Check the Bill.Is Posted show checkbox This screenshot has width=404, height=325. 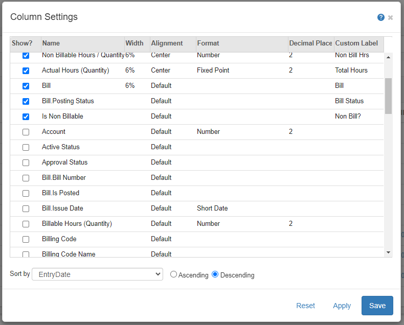pyautogui.click(x=26, y=193)
